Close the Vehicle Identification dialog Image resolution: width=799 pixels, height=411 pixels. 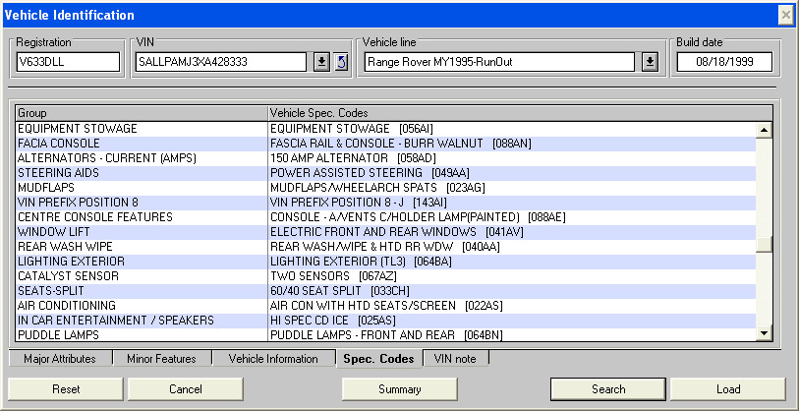click(785, 16)
